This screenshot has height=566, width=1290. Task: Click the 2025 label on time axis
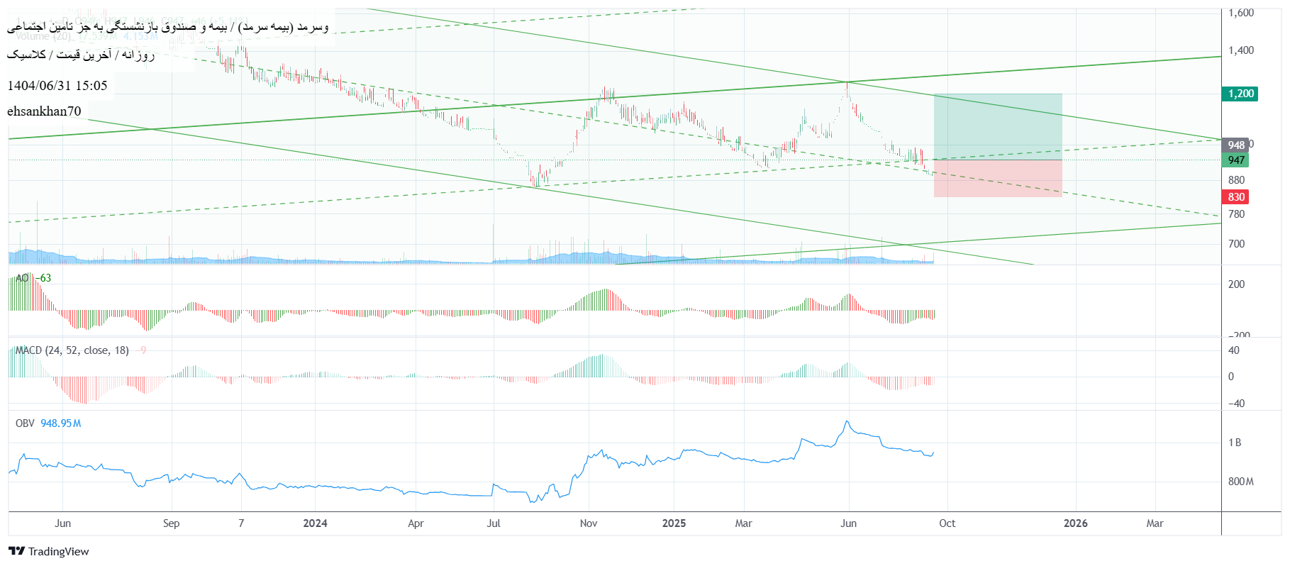(x=674, y=523)
